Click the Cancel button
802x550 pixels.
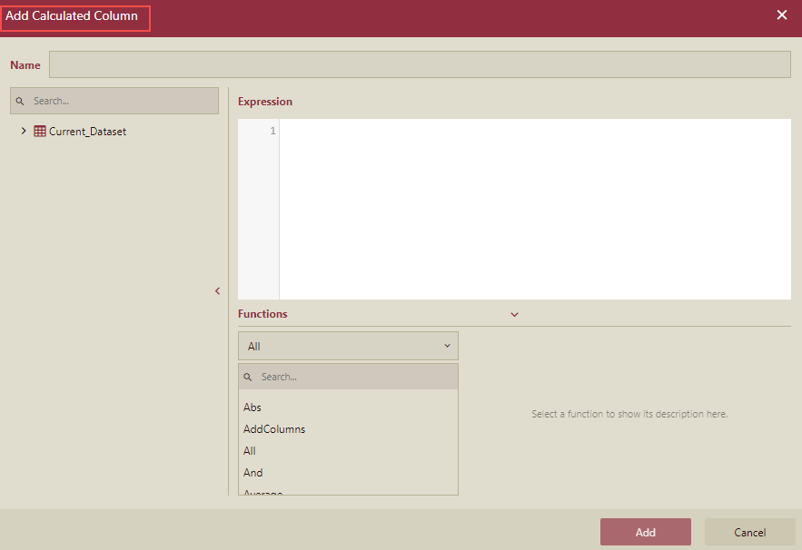749,532
